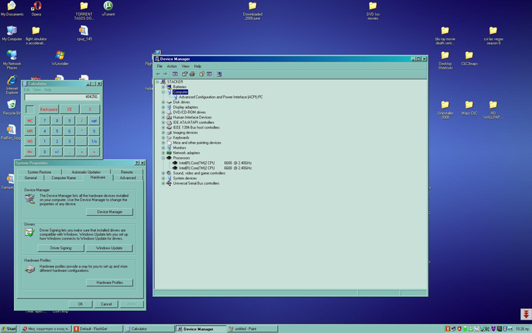
Task: Open the uTorrent desktop icon
Action: (x=108, y=9)
